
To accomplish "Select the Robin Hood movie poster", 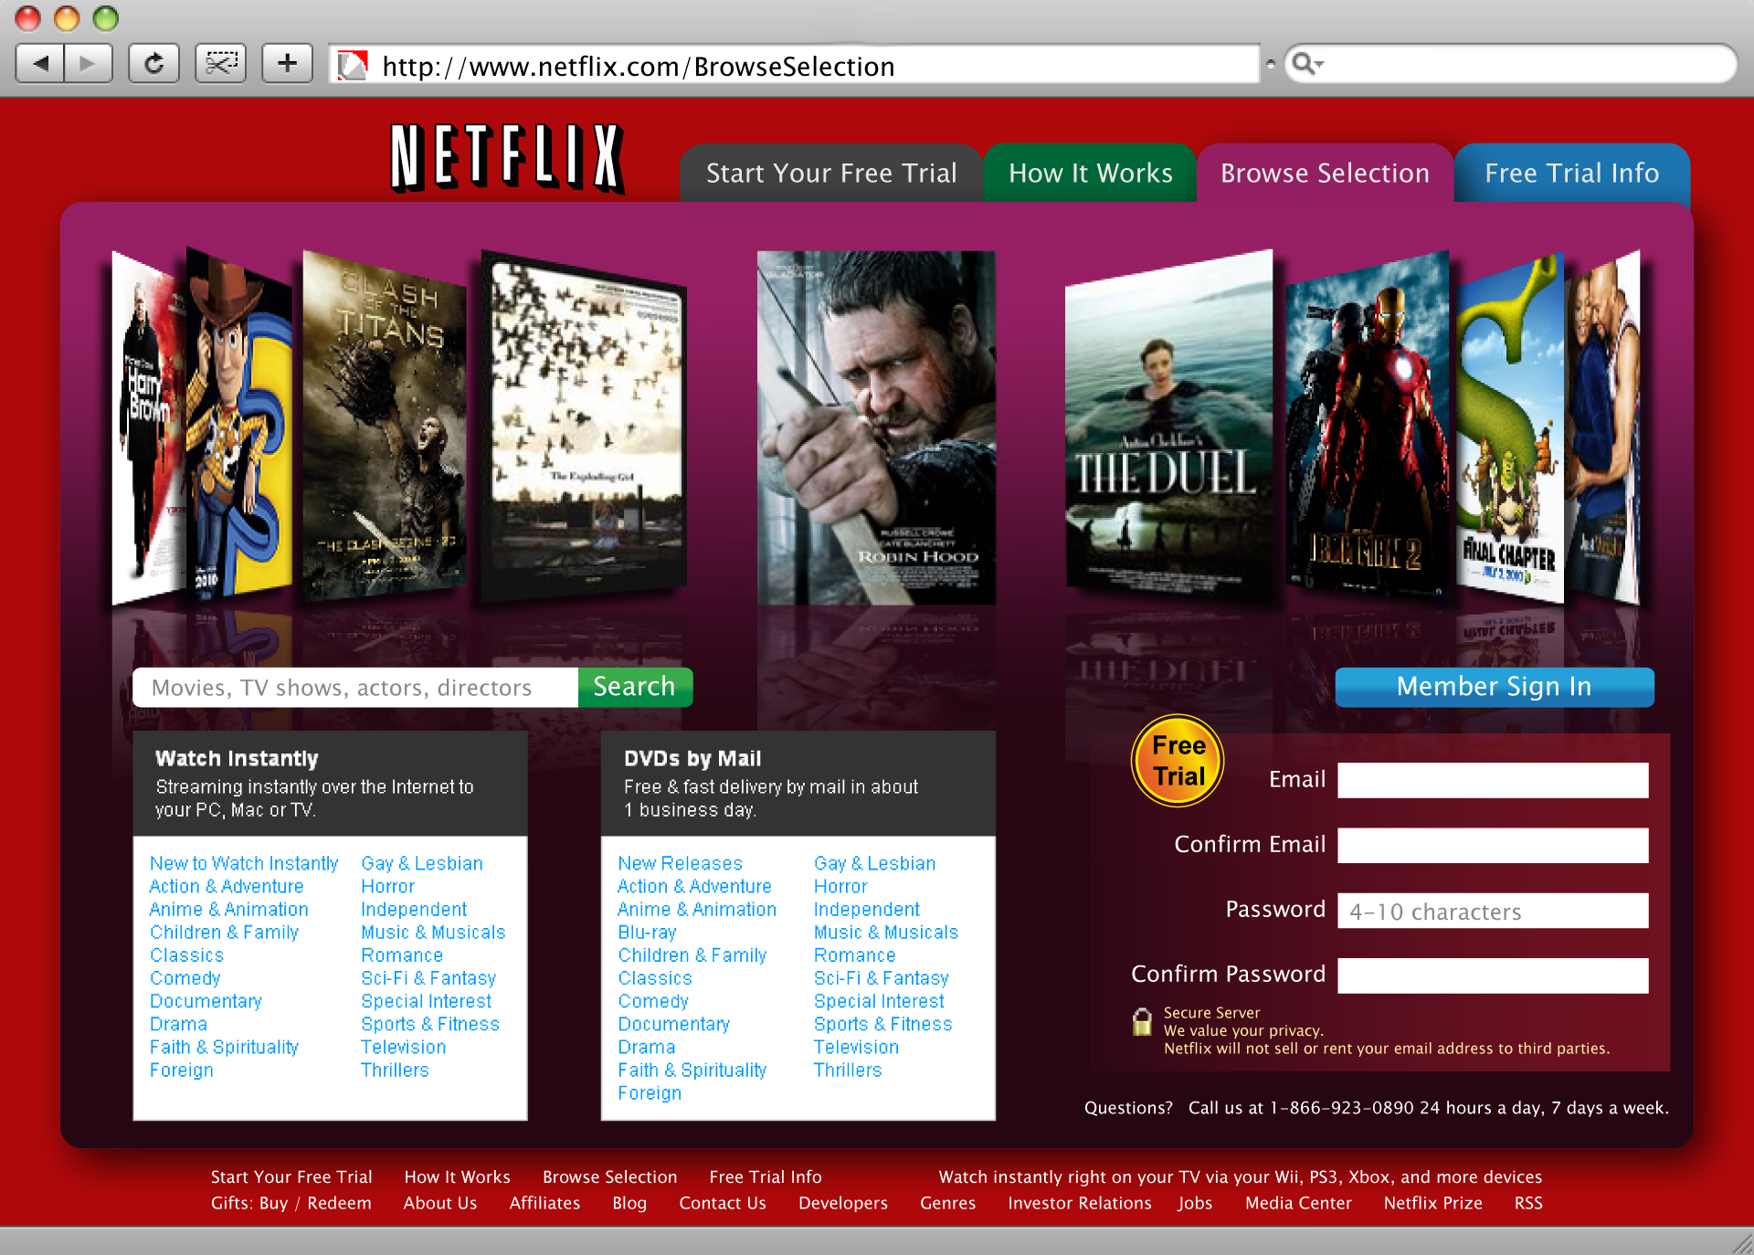I will pyautogui.click(x=876, y=427).
